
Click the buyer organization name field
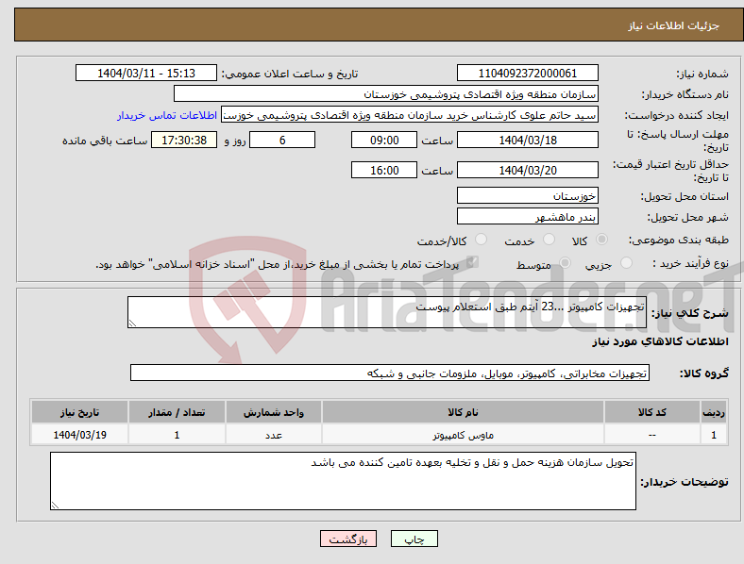click(x=386, y=93)
